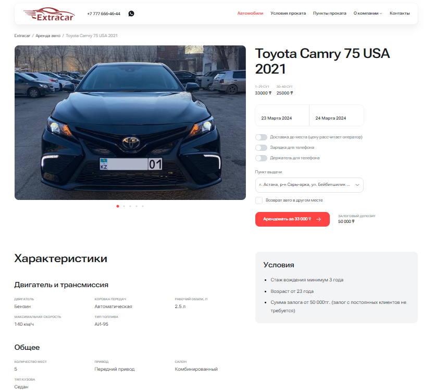Select the fourth carousel dot

pos(137,206)
